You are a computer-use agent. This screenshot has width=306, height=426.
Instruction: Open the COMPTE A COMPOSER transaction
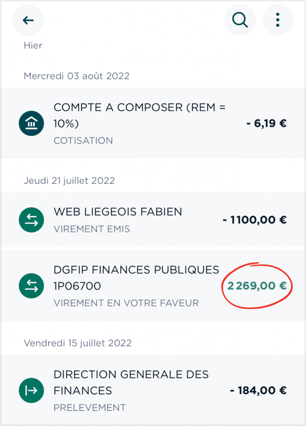click(x=139, y=115)
